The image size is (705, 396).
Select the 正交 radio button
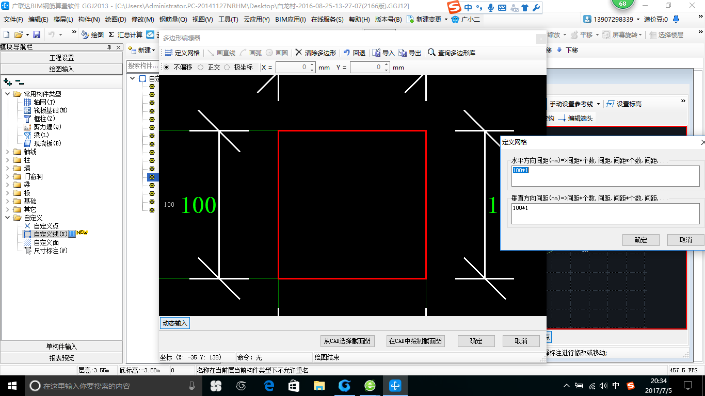201,67
